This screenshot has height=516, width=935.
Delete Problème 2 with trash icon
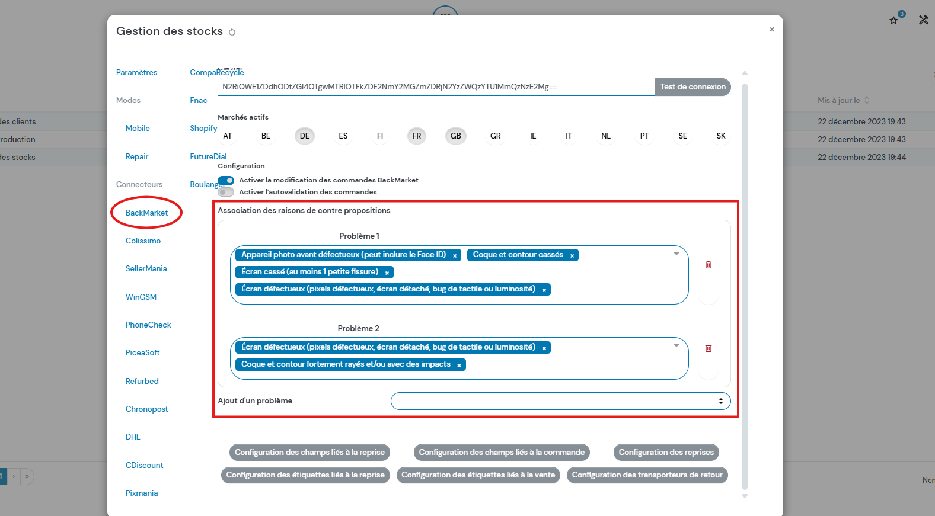point(708,348)
